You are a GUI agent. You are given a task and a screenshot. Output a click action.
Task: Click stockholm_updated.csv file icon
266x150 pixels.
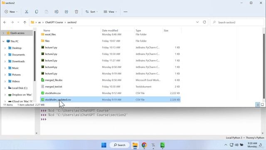coord(42,100)
